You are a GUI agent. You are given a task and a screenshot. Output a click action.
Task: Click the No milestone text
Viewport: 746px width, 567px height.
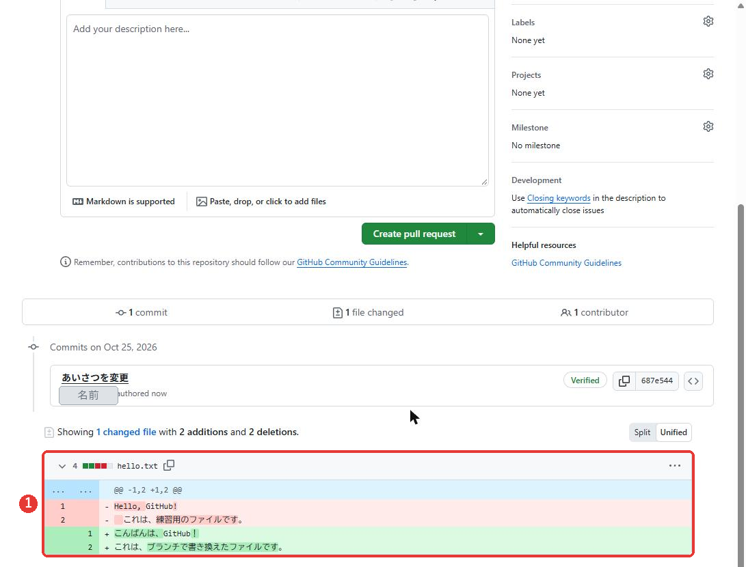click(535, 146)
